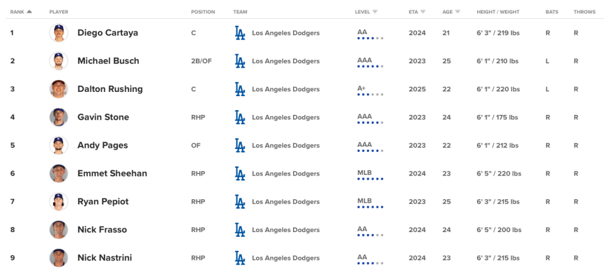Click the Dodgers logo in Gavin Stone's row
Screen dimensions: 604x271
coord(239,117)
